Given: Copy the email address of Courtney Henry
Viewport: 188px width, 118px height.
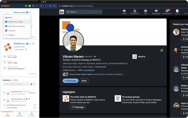Looking at the screenshot, I should click(x=35, y=105).
